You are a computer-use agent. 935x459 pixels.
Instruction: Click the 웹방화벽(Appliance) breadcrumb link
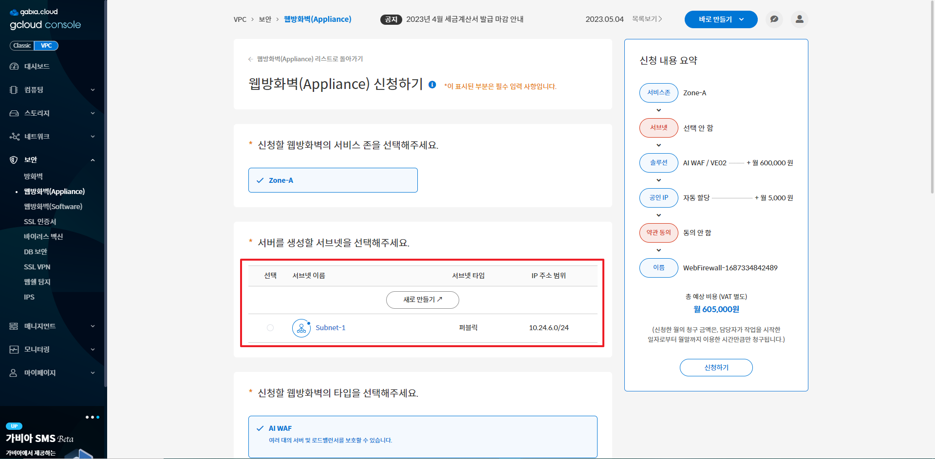pyautogui.click(x=318, y=19)
